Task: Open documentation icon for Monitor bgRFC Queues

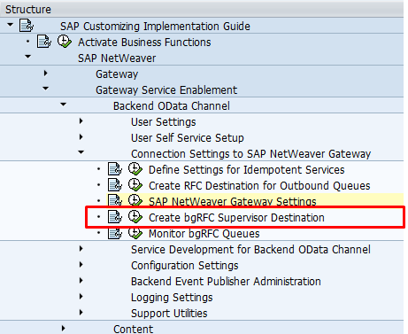Action: (x=115, y=233)
